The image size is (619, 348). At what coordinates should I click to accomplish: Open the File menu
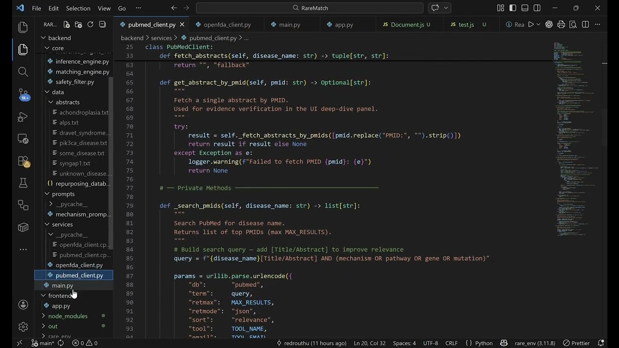click(36, 8)
